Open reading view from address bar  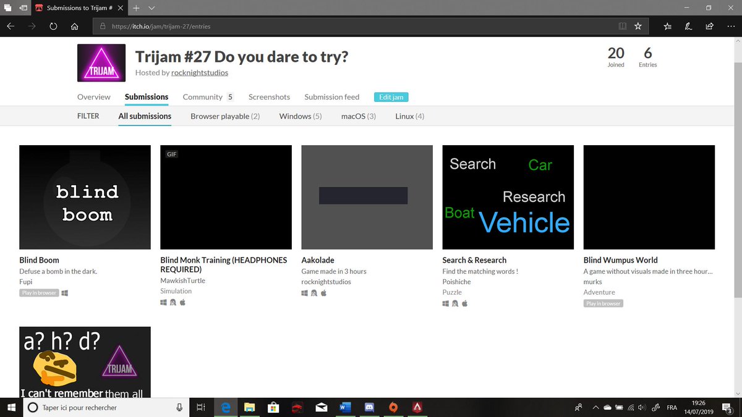click(623, 27)
